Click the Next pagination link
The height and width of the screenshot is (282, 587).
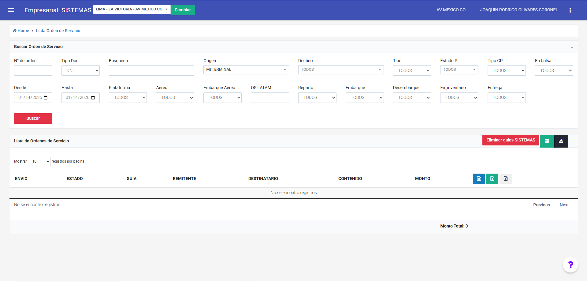pos(564,205)
